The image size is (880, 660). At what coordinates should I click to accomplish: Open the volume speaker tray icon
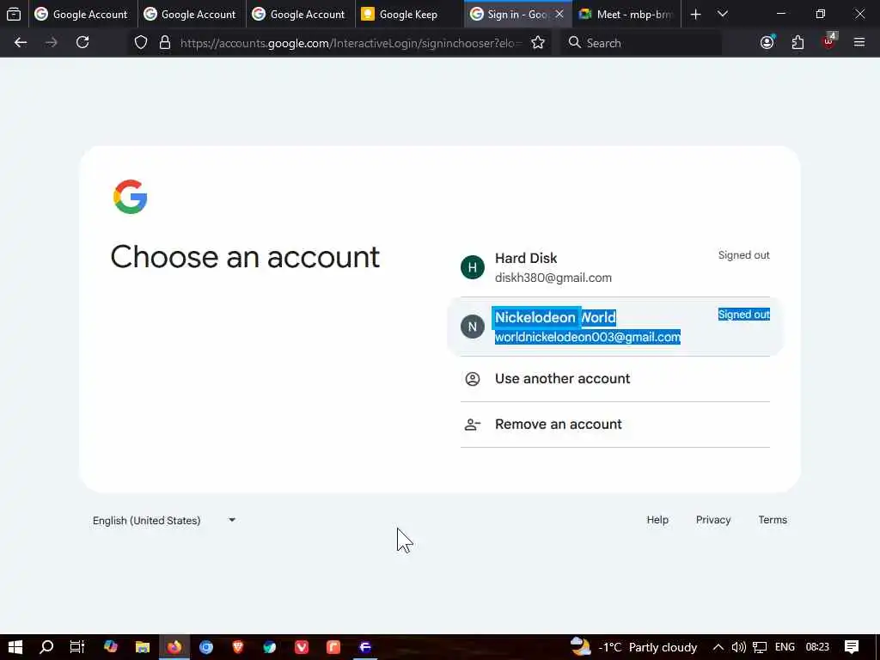(x=738, y=647)
